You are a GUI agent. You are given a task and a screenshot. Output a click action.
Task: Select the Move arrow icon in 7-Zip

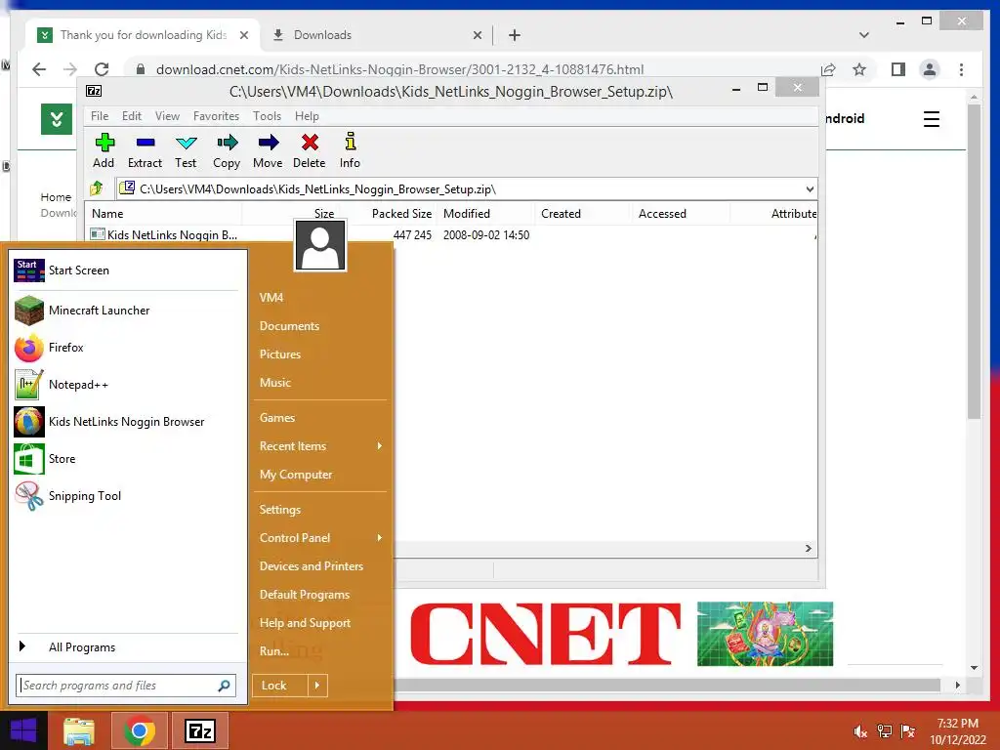[268, 150]
